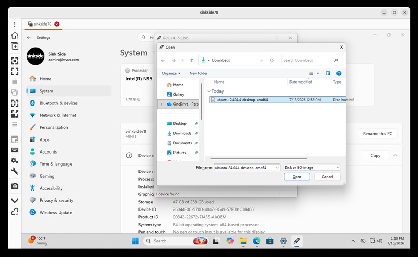Click the Search Downloads field
This screenshot has width=418, height=257.
pyautogui.click(x=311, y=60)
